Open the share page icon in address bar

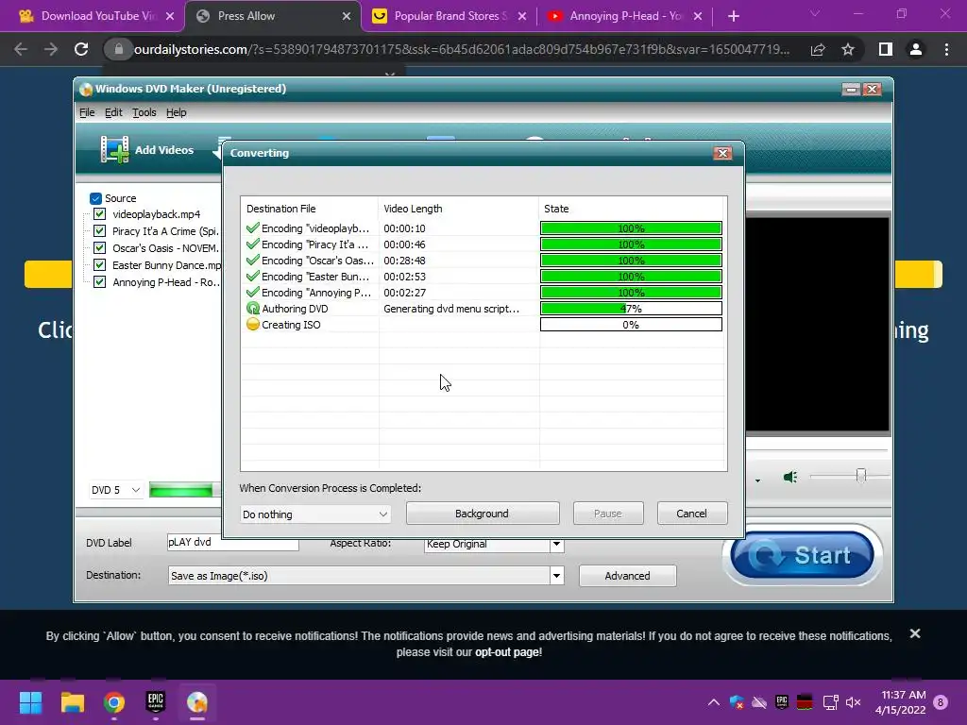818,49
